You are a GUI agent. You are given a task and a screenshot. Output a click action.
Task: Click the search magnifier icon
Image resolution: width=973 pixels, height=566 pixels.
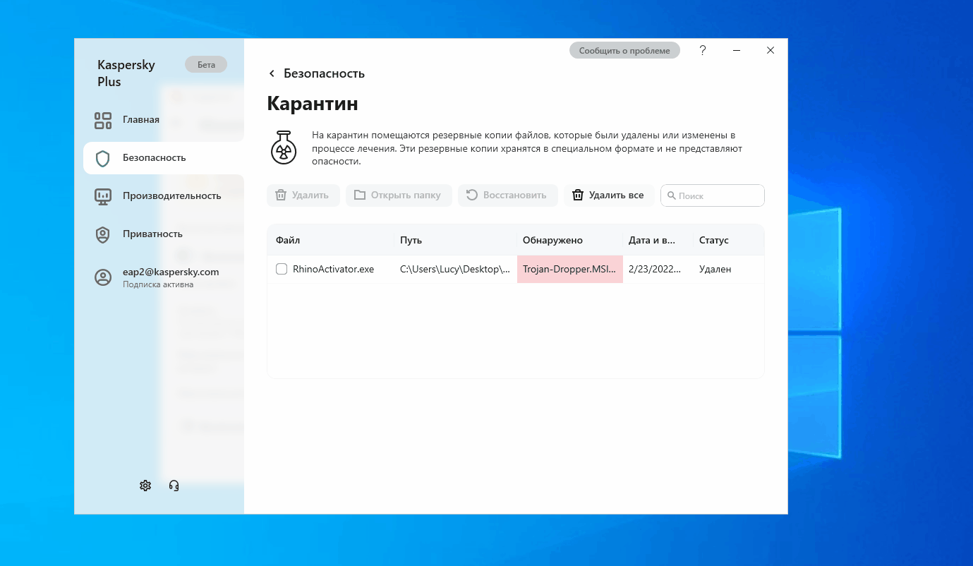coord(671,196)
